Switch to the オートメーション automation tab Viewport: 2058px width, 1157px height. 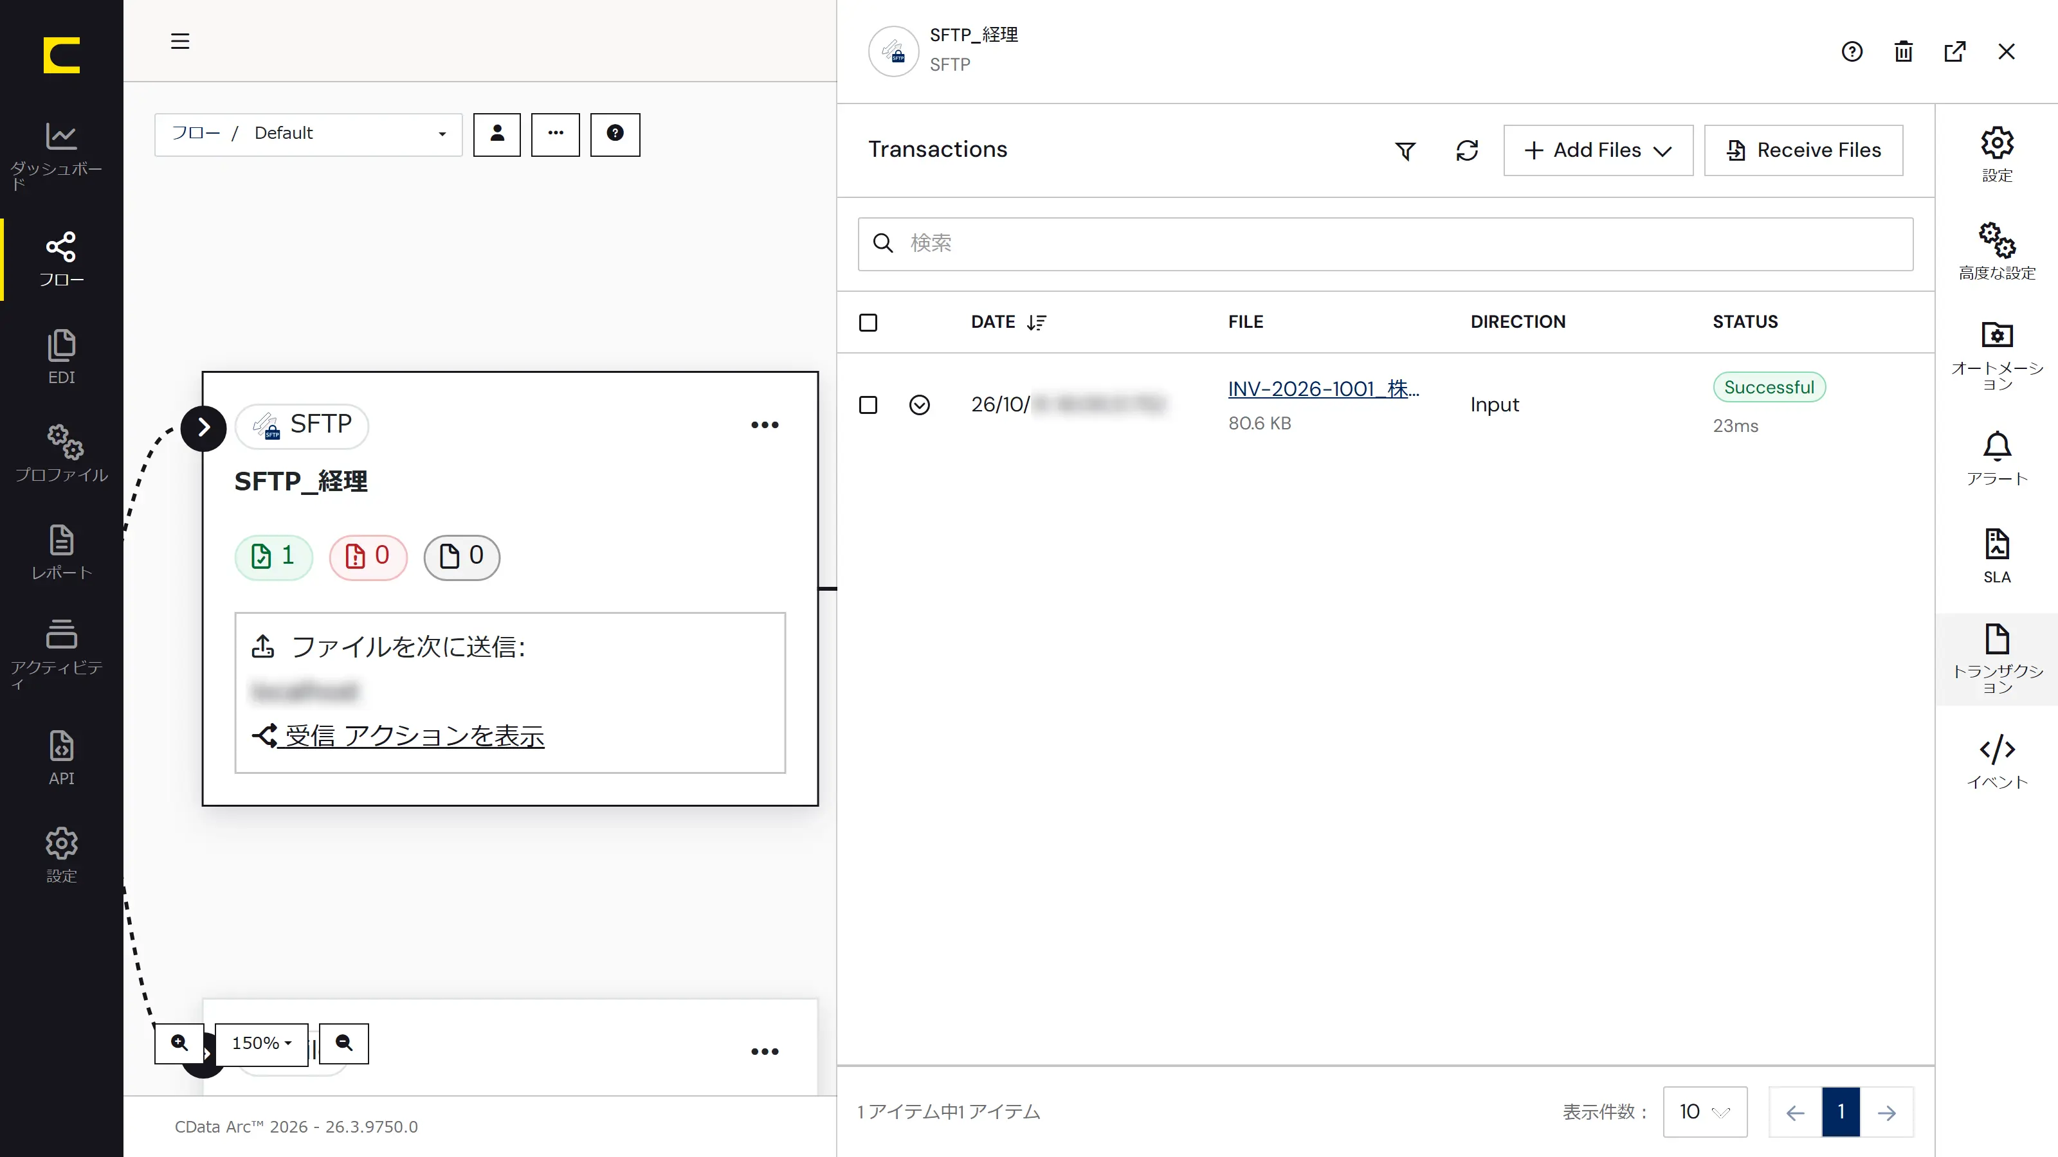point(1996,355)
